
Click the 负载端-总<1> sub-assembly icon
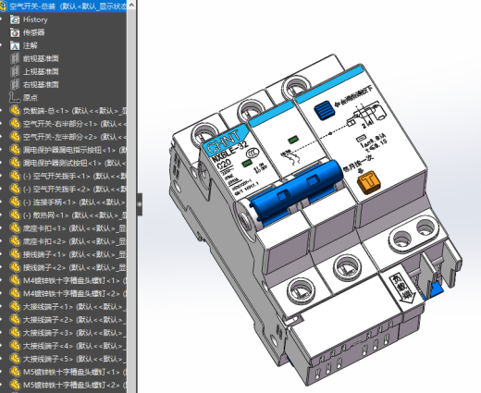click(x=15, y=110)
